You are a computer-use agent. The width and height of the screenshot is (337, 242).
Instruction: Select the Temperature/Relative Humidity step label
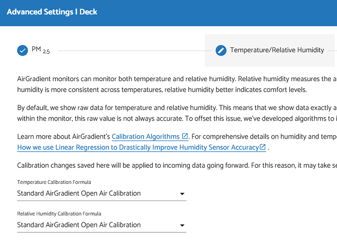277,50
